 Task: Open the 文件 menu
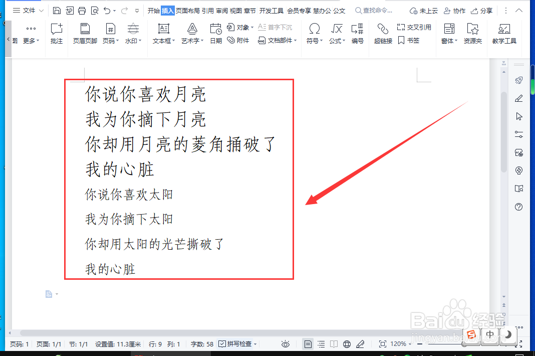pyautogui.click(x=29, y=11)
